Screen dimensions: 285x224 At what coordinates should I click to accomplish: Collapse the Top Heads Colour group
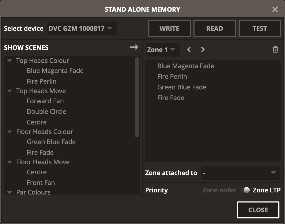click(x=10, y=61)
